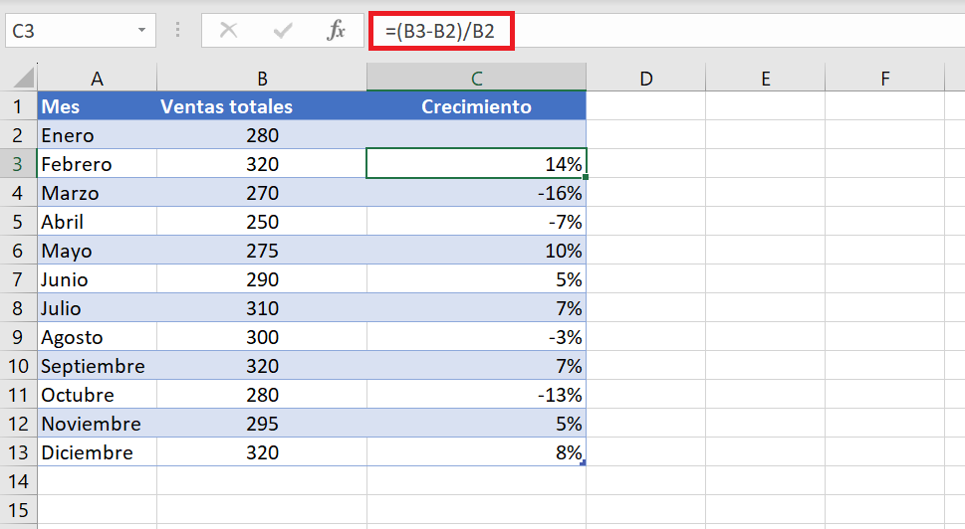Select column A header
This screenshot has width=965, height=529.
pos(97,78)
